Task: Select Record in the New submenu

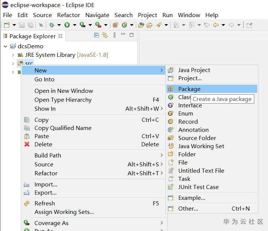Action: 212,122
